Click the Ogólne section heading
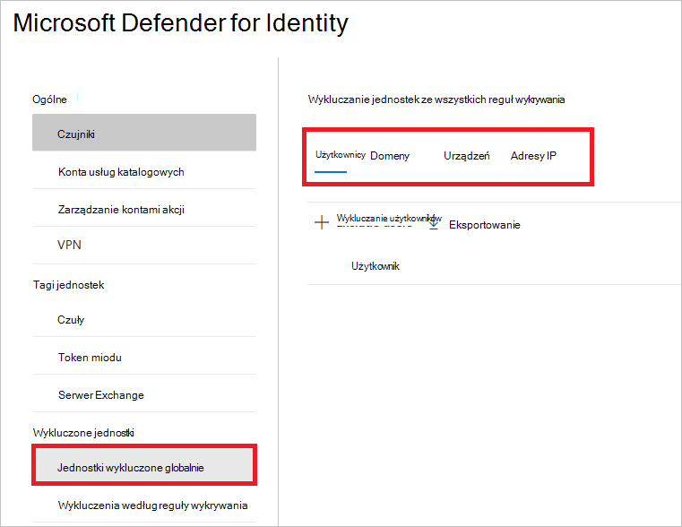682x527 pixels. coord(49,99)
